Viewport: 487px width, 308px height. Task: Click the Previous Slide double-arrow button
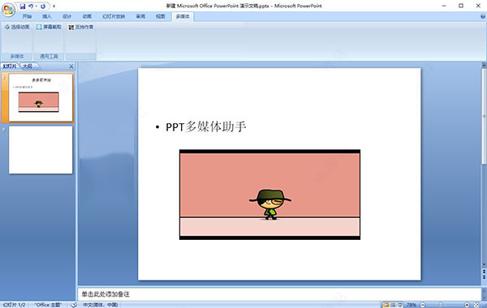click(x=484, y=272)
